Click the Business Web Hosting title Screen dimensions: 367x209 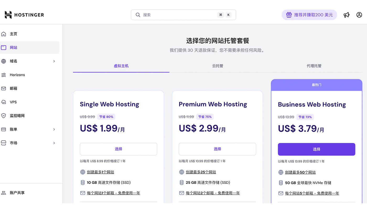tap(312, 104)
